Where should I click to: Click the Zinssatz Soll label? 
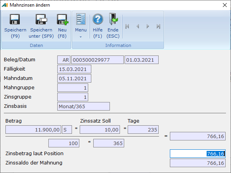click(x=95, y=121)
